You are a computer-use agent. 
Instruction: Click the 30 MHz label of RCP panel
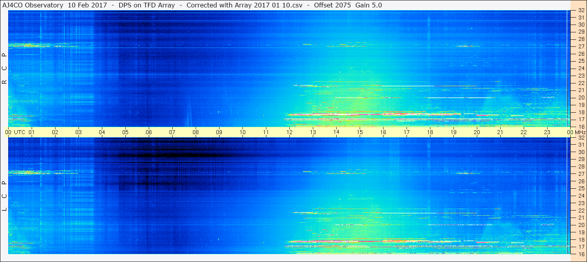click(581, 25)
